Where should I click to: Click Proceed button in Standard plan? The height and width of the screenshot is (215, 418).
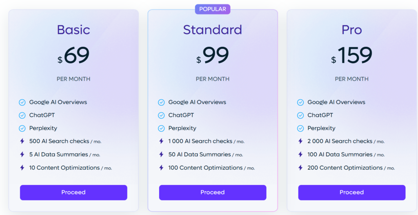point(213,192)
